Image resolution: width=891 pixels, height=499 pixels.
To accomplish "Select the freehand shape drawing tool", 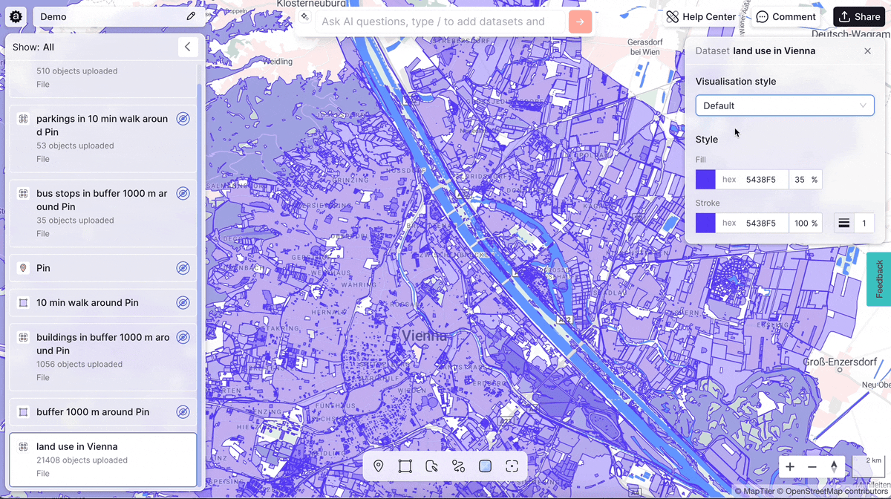I will (x=431, y=466).
